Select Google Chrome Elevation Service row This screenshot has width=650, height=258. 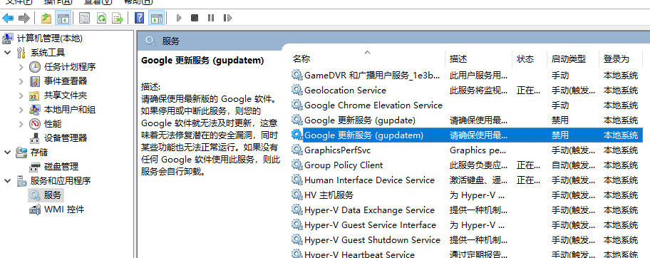pos(466,105)
